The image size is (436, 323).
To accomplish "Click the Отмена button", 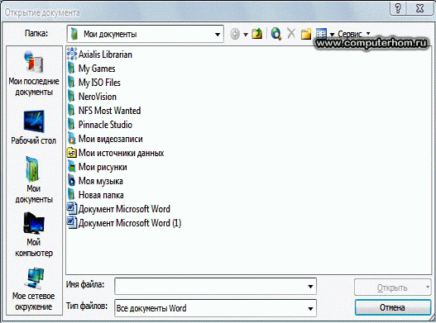I will 393,307.
